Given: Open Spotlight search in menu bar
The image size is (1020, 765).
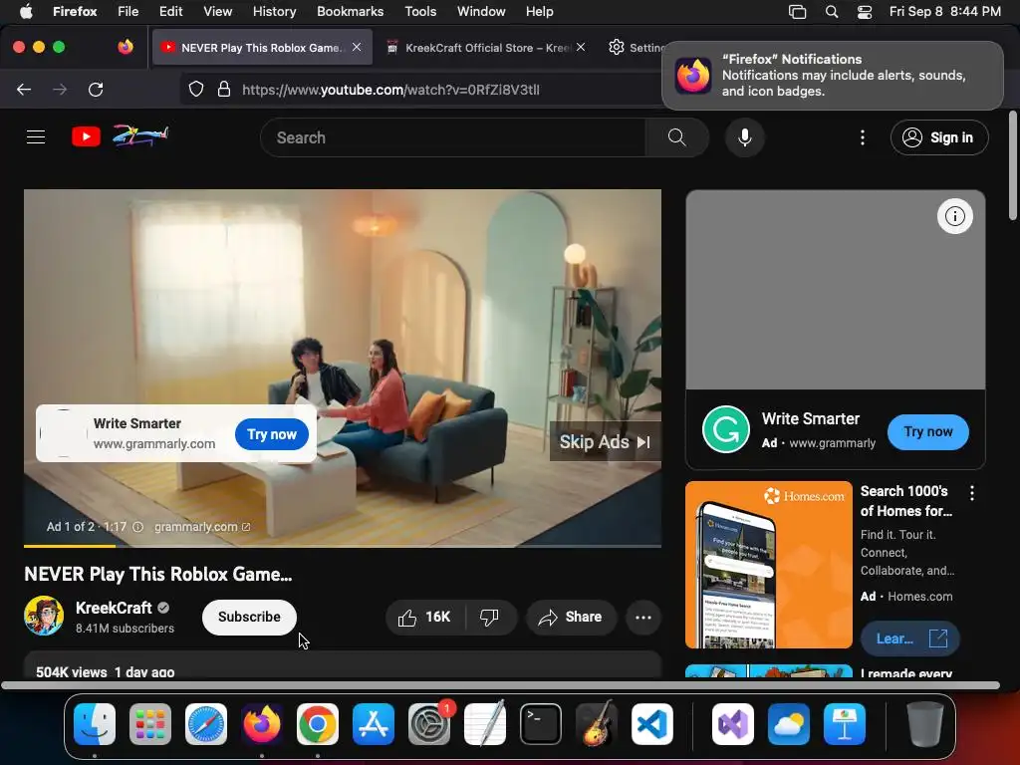Looking at the screenshot, I should (x=832, y=11).
